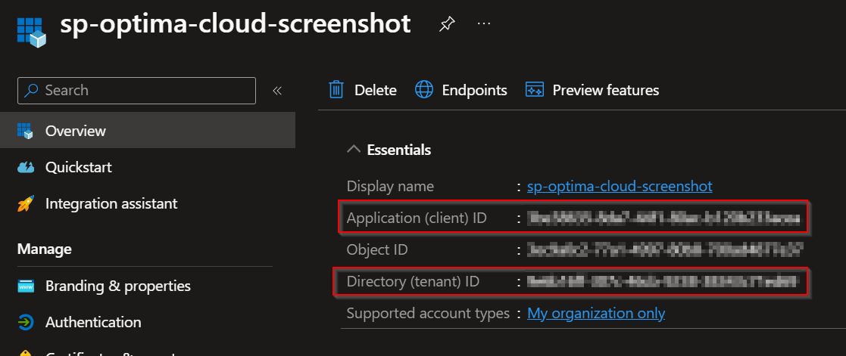Screen dimensions: 846x356
Task: Click the app registration icon beside the title
Action: [32, 31]
